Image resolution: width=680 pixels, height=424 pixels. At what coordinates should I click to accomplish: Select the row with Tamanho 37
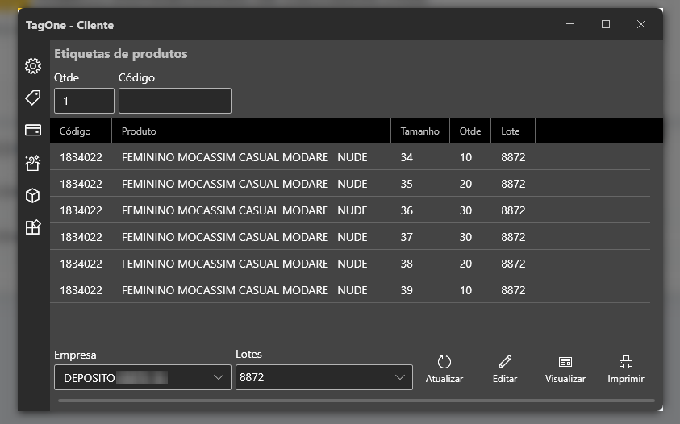coord(349,237)
